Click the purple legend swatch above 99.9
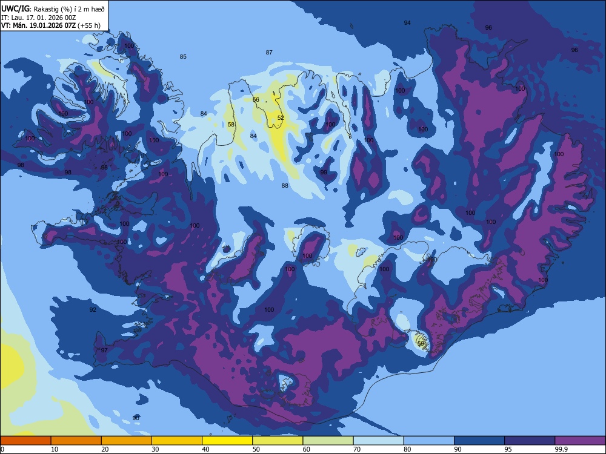 point(580,441)
